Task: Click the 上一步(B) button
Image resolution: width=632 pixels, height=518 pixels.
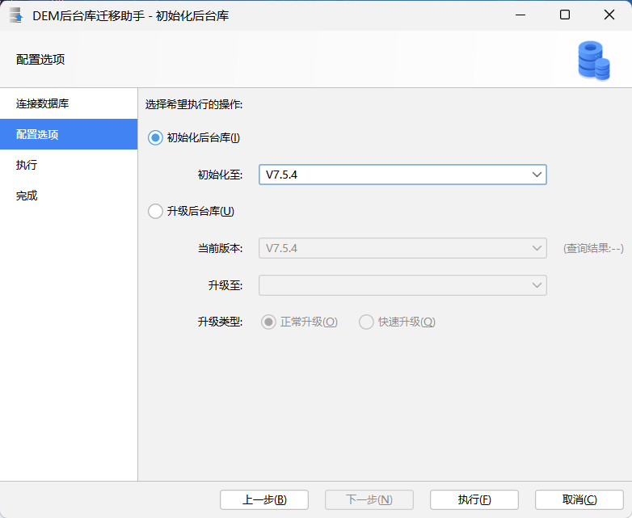Action: [264, 500]
